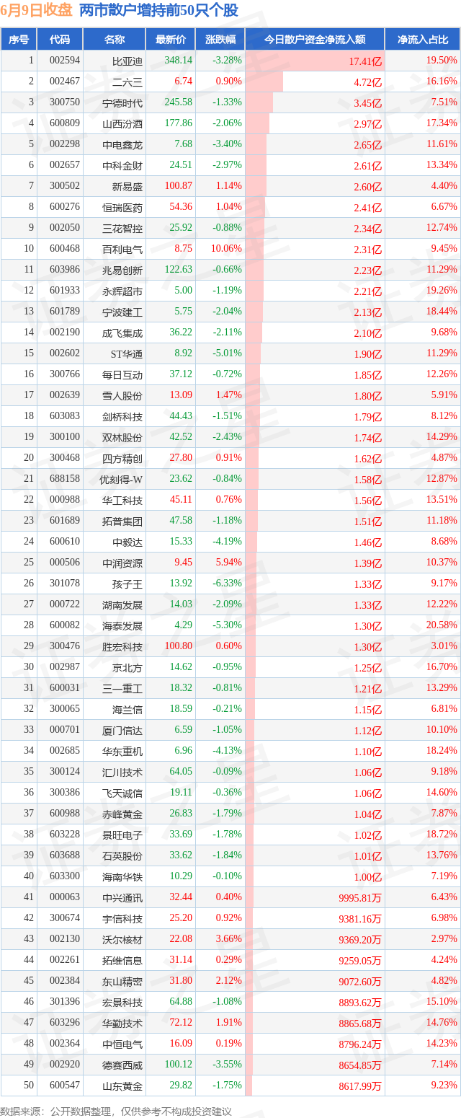The height and width of the screenshot is (1118, 461).
Task: Click stock name 赤峰黄金
Action: [x=122, y=814]
